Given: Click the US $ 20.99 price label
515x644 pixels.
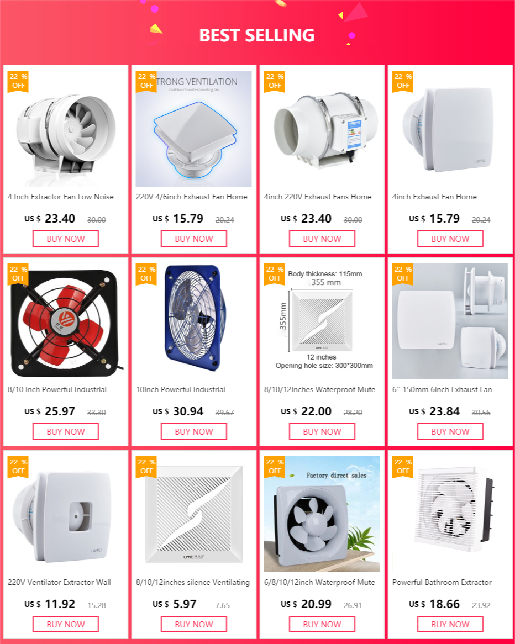Looking at the screenshot, I should tap(306, 604).
